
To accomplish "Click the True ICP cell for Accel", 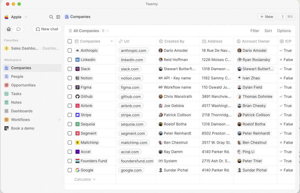I will (286, 152).
